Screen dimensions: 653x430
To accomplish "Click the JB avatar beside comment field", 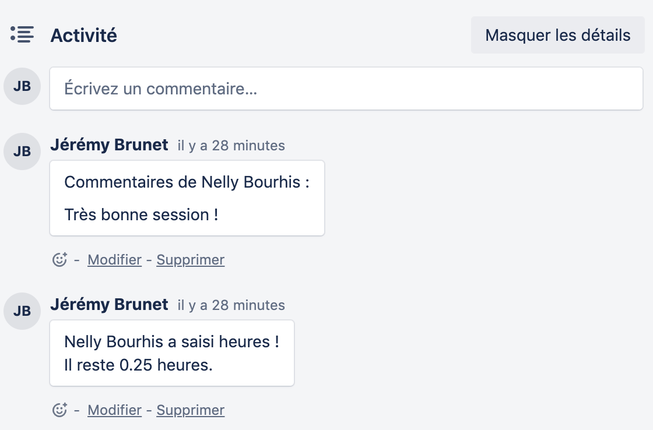I will [x=22, y=86].
